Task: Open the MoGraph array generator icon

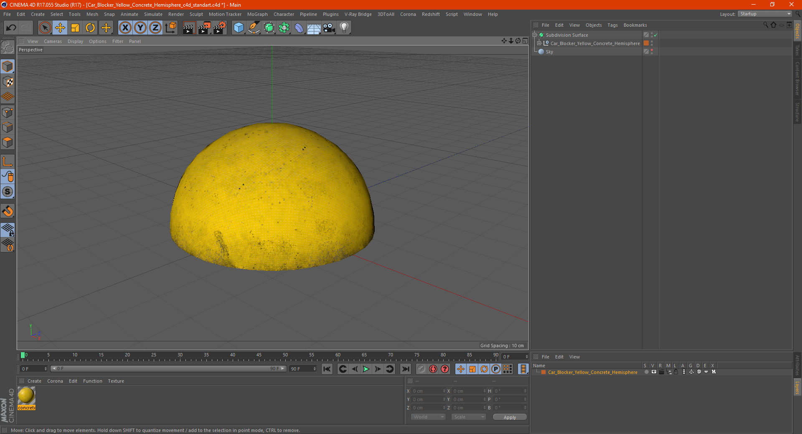Action: pyautogui.click(x=284, y=28)
